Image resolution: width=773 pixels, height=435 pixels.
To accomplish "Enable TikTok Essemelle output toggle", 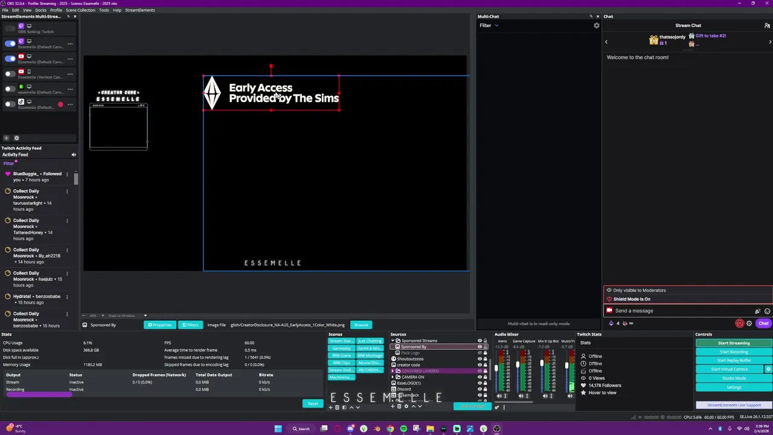I will pos(10,105).
